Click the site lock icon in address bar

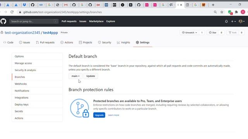[20, 12]
